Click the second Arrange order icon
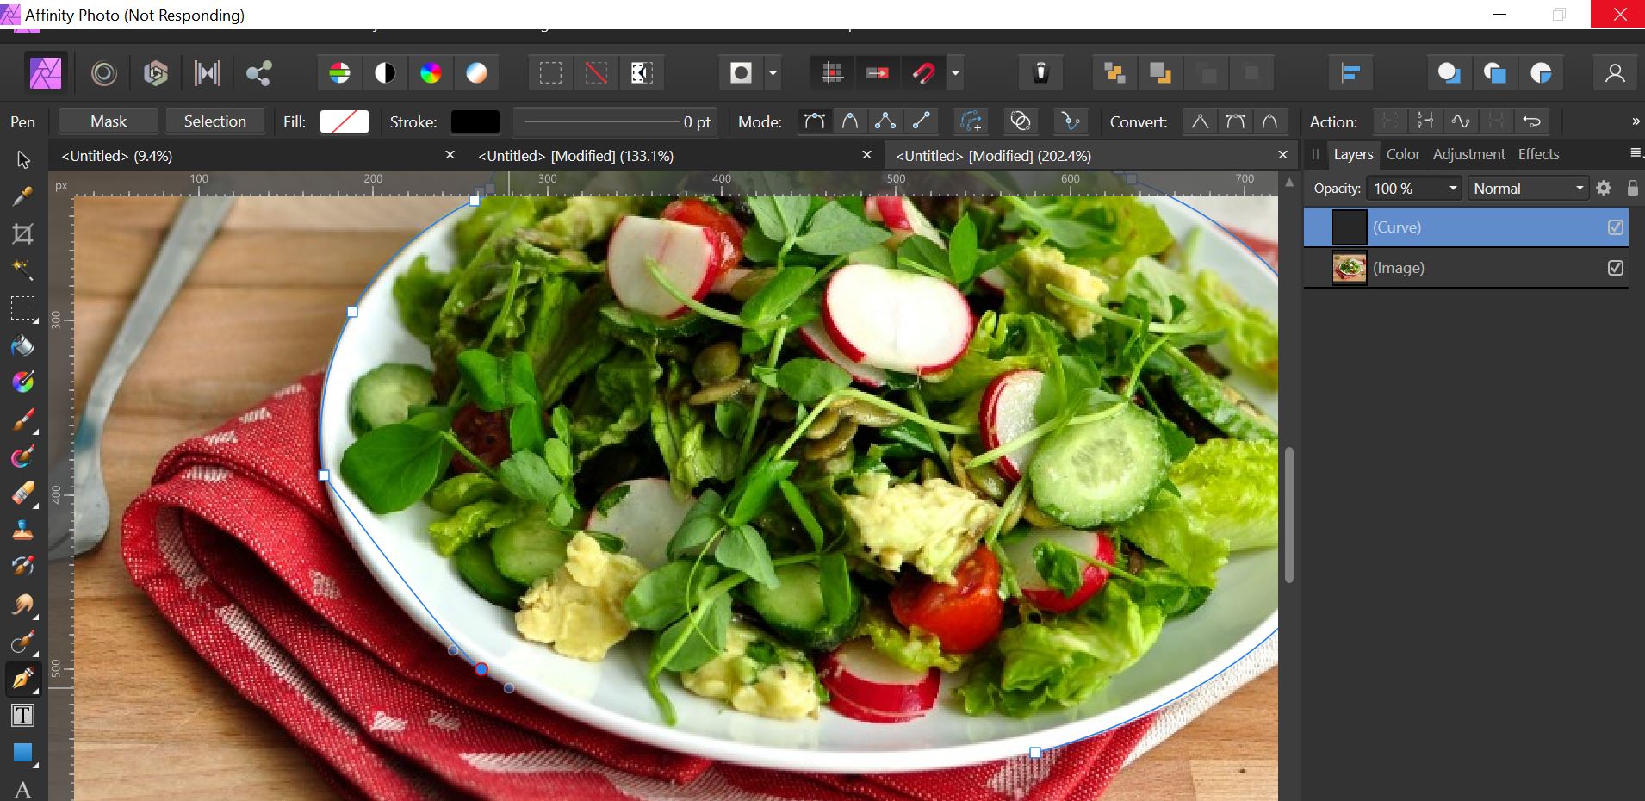 point(1160,73)
